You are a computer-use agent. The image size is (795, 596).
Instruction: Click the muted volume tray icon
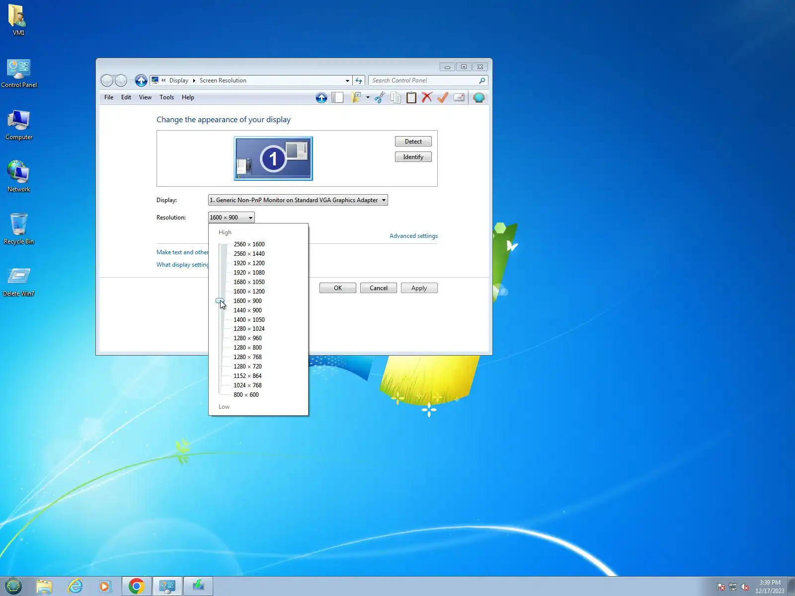tap(745, 587)
